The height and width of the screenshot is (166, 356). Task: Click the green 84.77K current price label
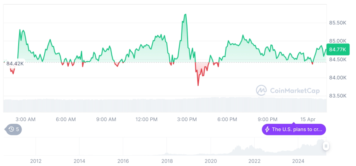pyautogui.click(x=337, y=49)
